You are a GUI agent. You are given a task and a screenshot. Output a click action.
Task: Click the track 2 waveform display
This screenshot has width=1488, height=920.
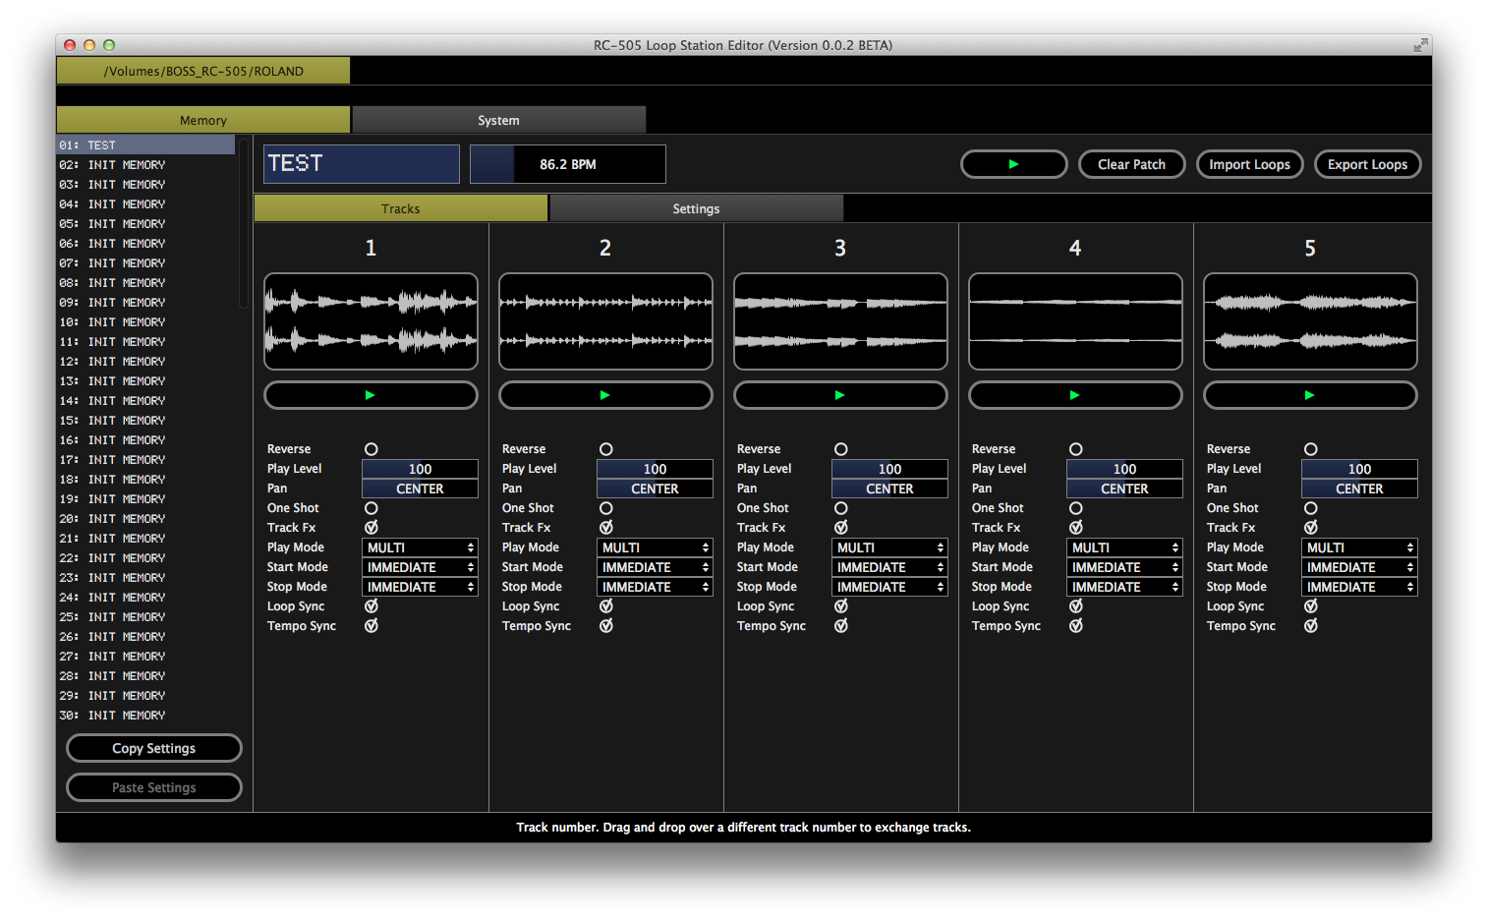coord(605,321)
